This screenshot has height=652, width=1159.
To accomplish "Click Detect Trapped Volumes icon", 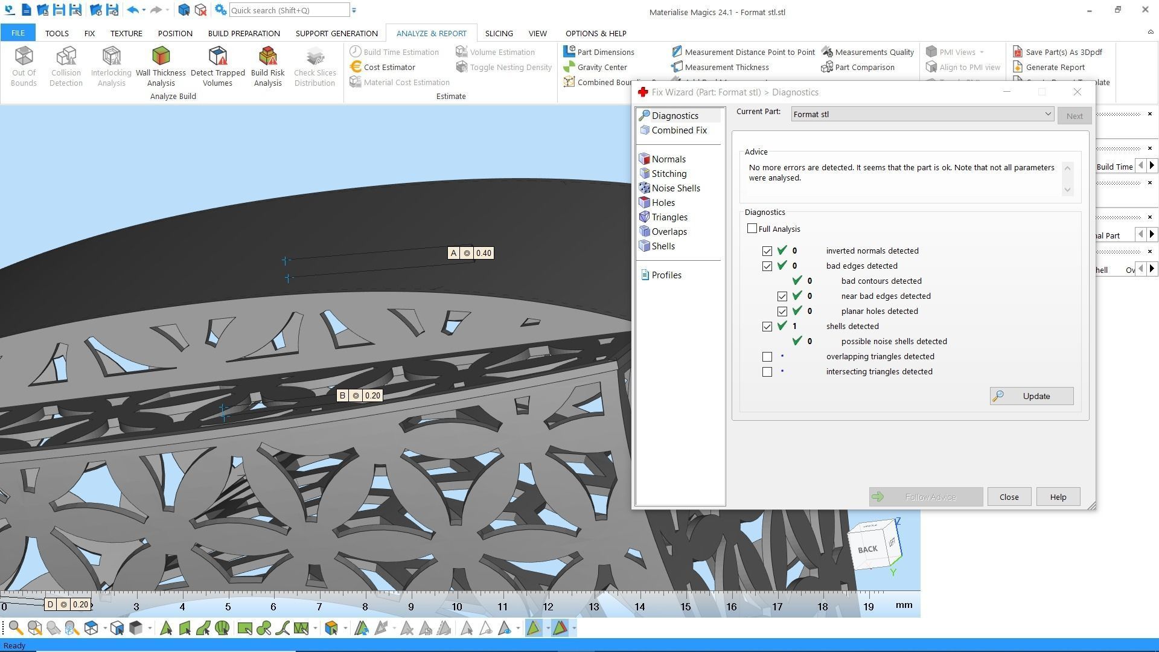I will click(217, 66).
